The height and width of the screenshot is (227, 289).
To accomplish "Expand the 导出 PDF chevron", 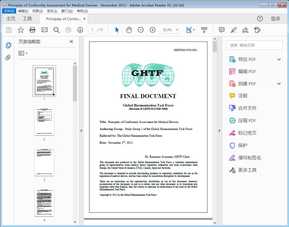I will 279,59.
